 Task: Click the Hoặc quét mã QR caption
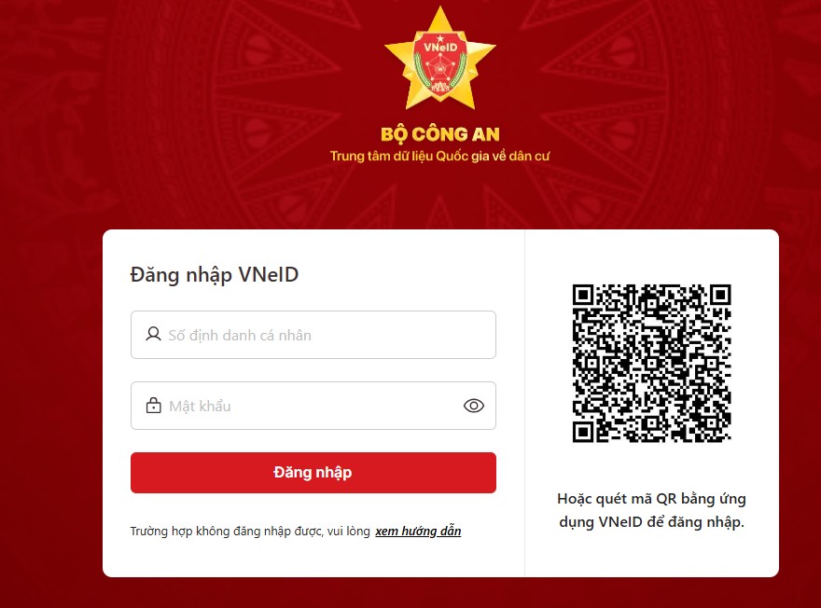tap(651, 510)
